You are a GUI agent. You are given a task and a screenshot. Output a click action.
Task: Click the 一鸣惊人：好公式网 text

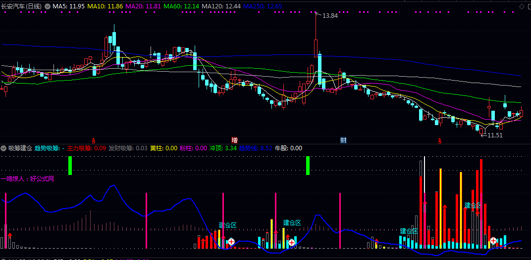27,179
